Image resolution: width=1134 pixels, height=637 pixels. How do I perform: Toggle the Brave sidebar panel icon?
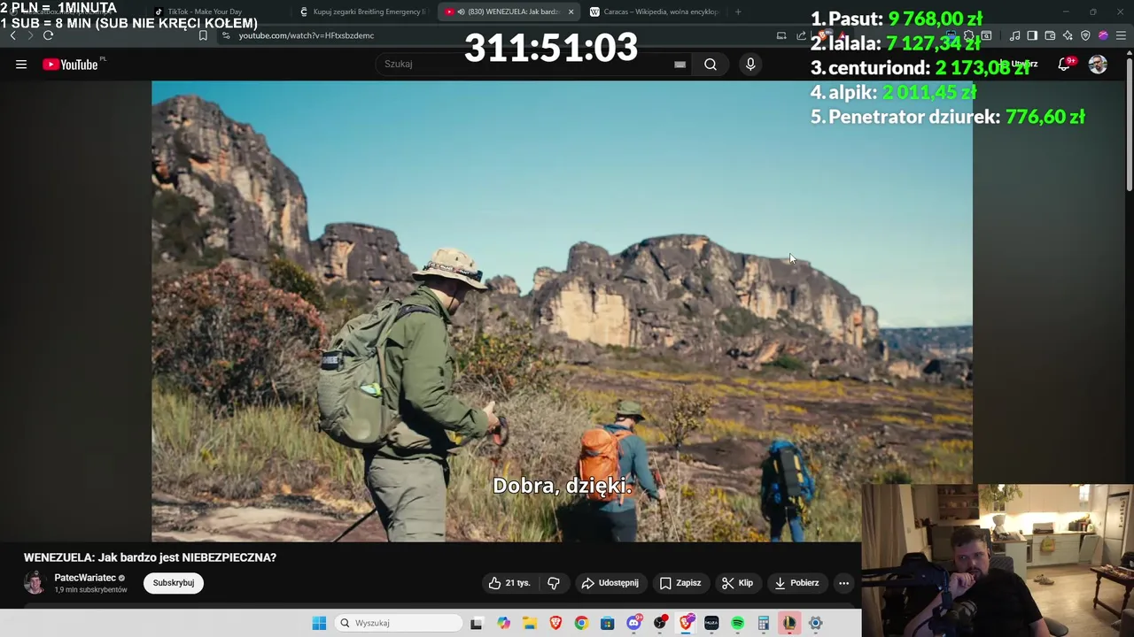[1032, 35]
